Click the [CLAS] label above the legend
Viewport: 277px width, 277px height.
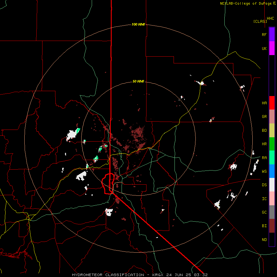click(260, 22)
